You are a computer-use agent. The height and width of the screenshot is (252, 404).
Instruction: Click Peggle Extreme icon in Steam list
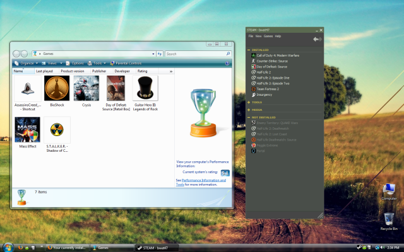tap(254, 146)
